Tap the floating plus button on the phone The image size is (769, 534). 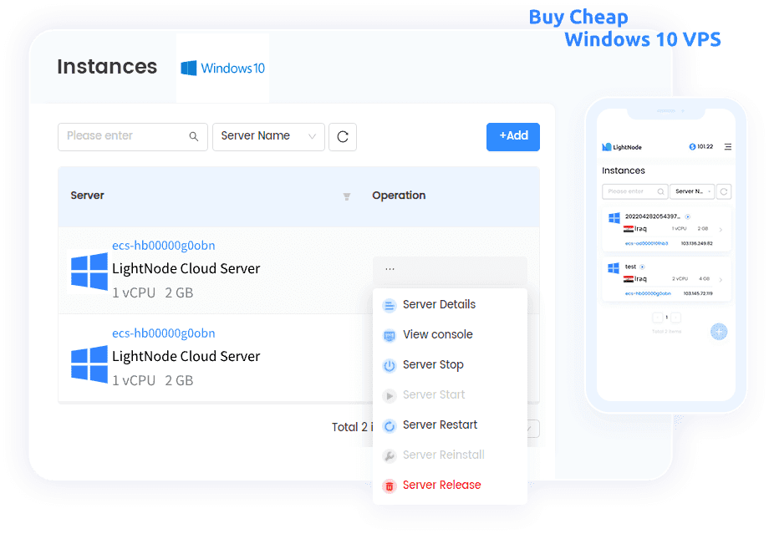pos(718,332)
